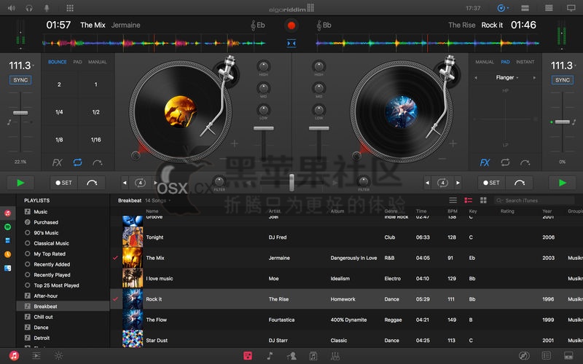
Task: Toggle the split library list icon bottom right
Action: point(546,356)
